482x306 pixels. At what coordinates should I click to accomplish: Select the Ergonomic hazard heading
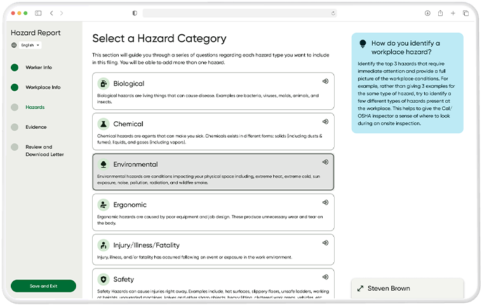[130, 205]
